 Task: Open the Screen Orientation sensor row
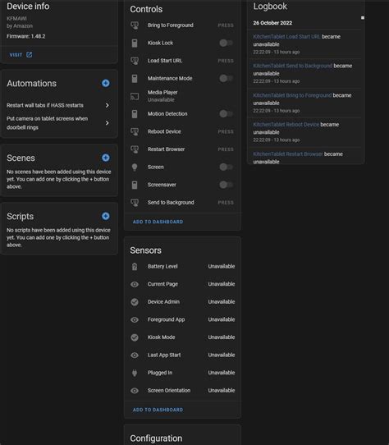(182, 391)
